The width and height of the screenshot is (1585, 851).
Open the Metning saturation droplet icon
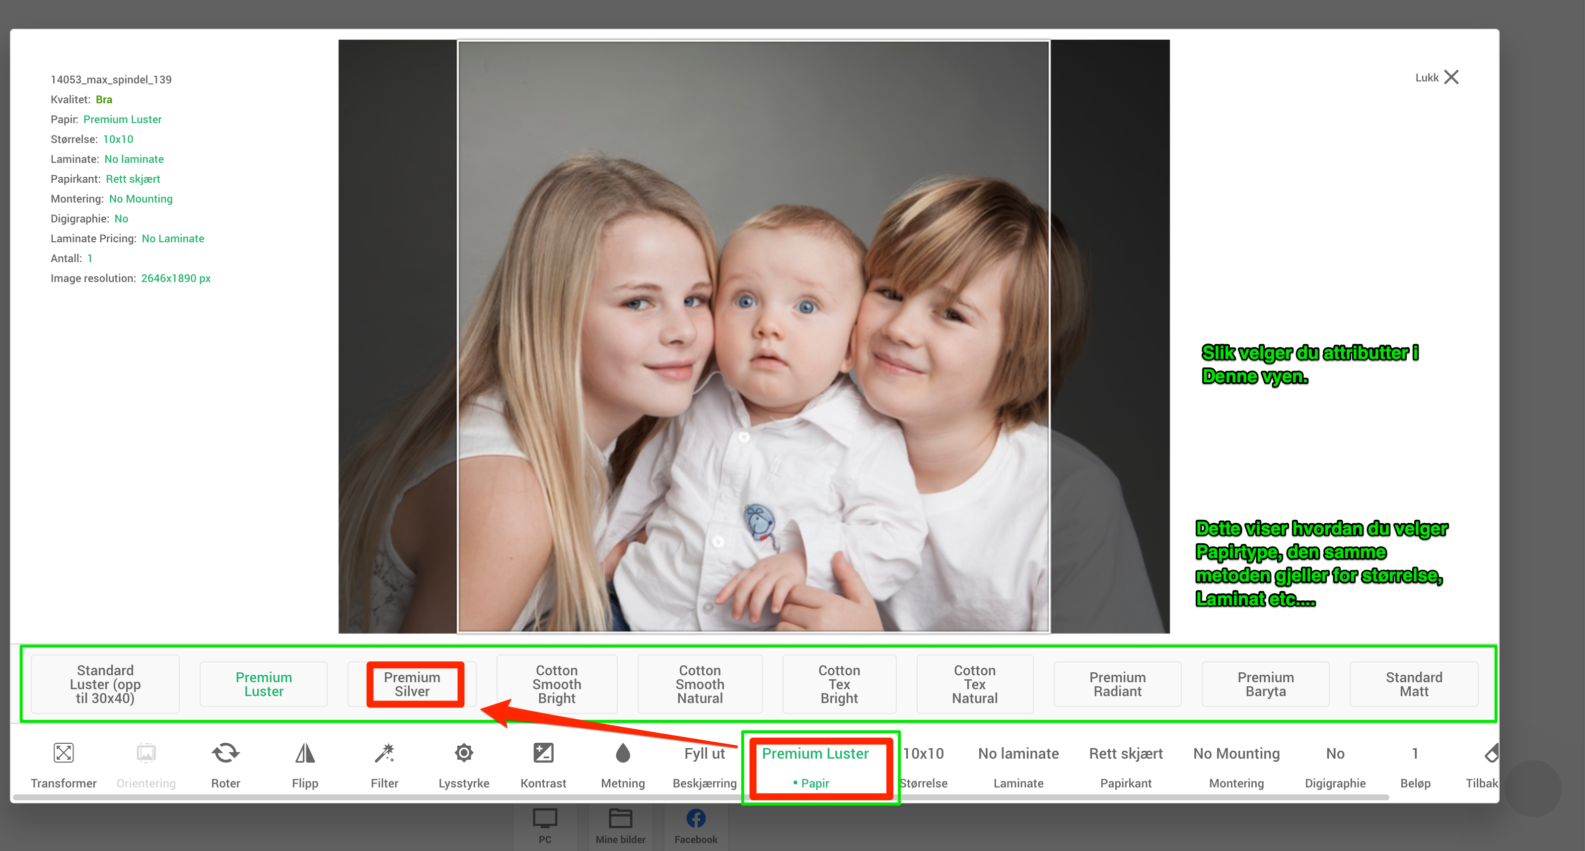coord(623,753)
